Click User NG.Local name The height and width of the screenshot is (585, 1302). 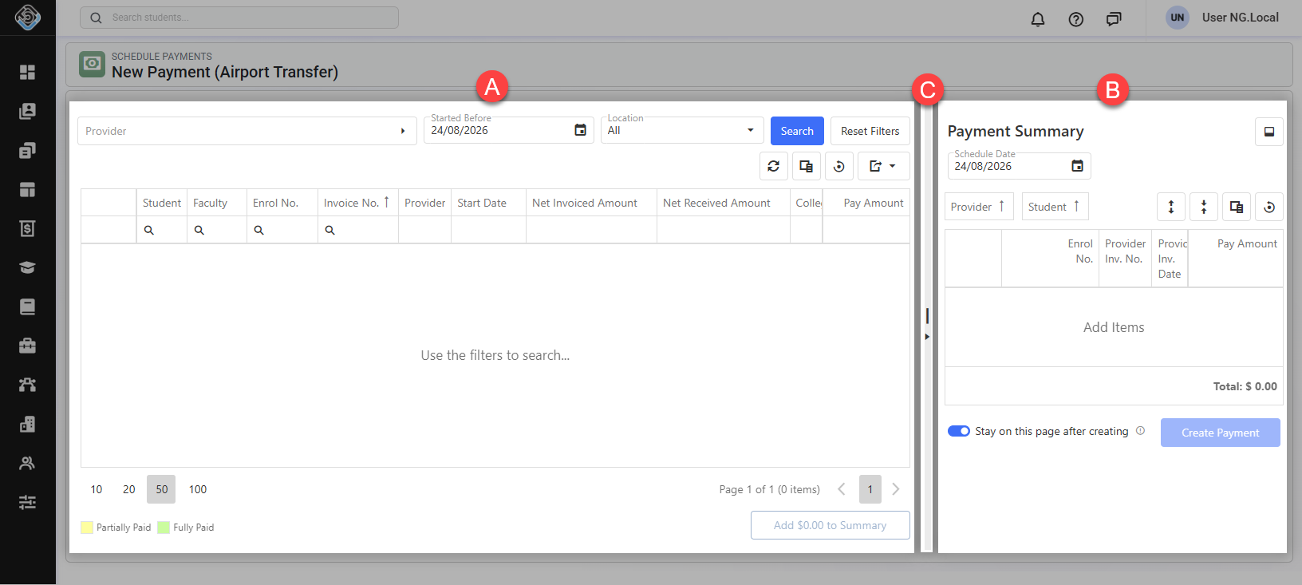tap(1240, 18)
